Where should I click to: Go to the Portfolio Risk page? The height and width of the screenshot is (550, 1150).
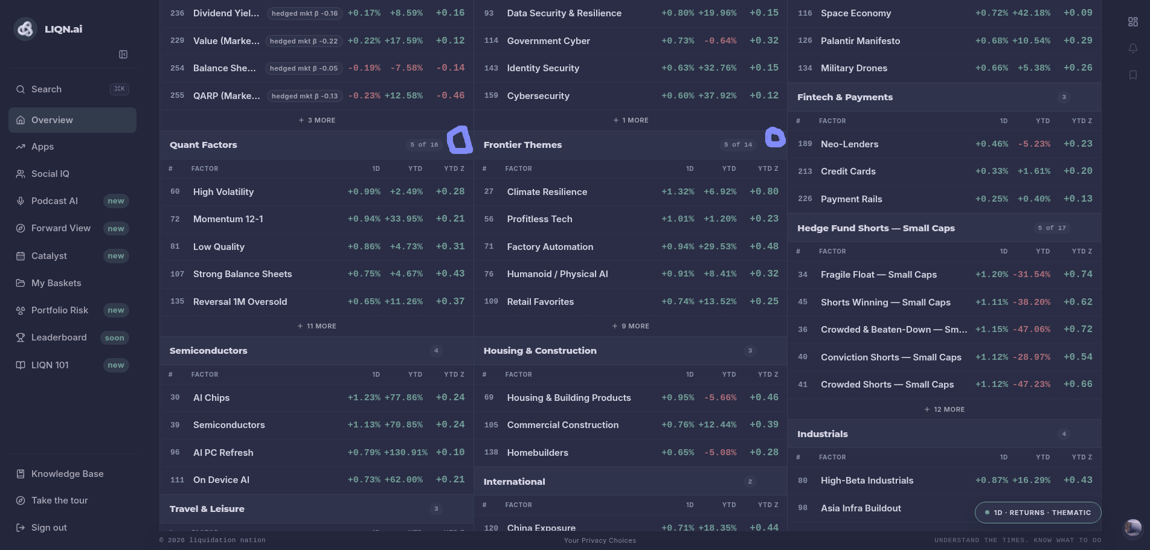pyautogui.click(x=72, y=310)
